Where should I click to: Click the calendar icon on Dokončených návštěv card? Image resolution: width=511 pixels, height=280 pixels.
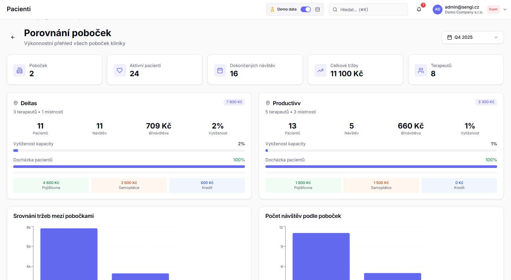[220, 70]
